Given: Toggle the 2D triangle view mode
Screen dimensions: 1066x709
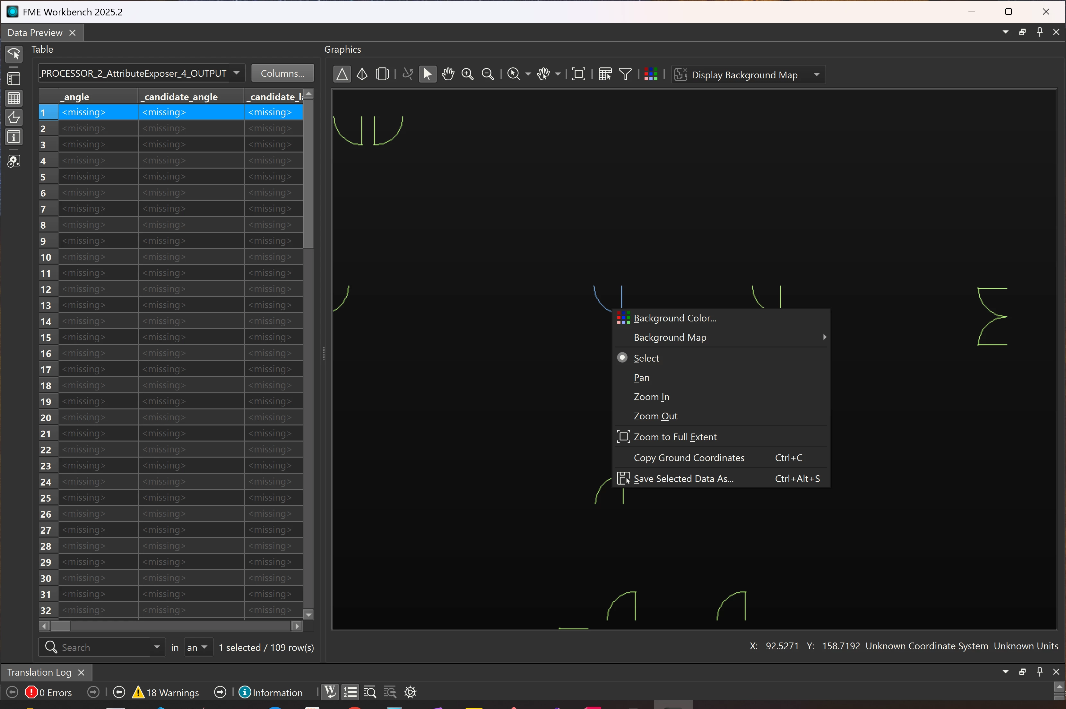Looking at the screenshot, I should click(342, 74).
